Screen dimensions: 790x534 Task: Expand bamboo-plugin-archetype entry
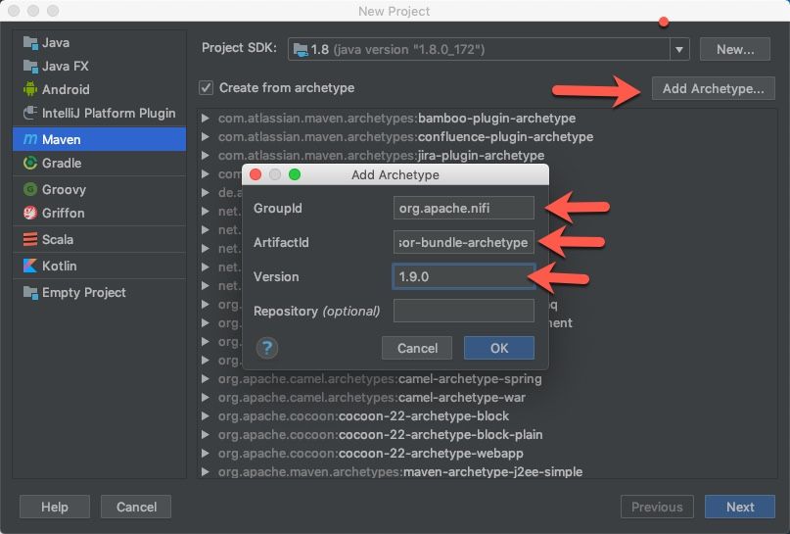[205, 118]
